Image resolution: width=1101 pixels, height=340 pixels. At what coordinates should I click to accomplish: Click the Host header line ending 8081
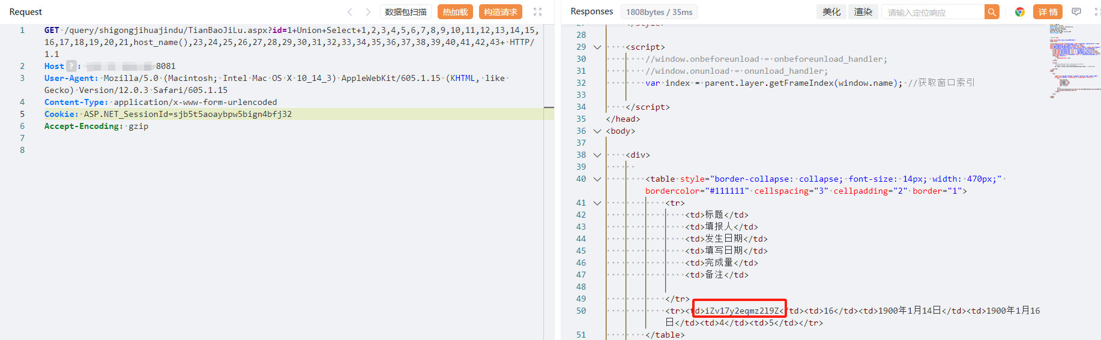[110, 66]
